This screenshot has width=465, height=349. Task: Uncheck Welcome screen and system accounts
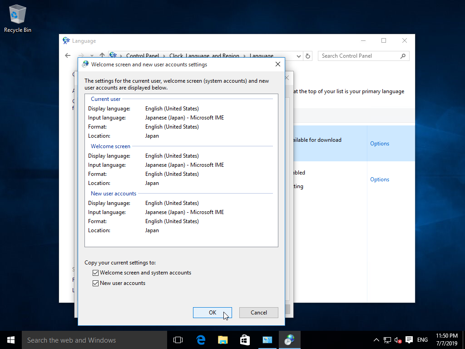click(x=95, y=273)
